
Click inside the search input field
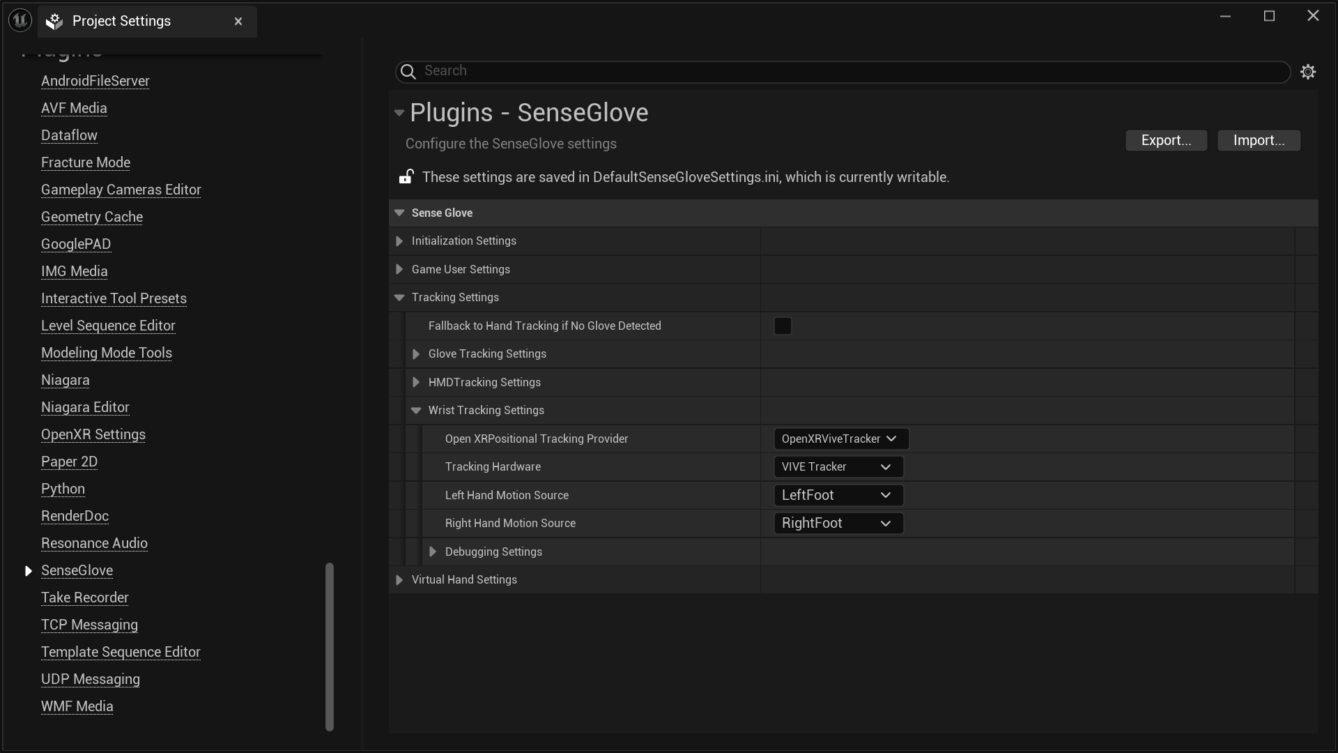click(697, 71)
